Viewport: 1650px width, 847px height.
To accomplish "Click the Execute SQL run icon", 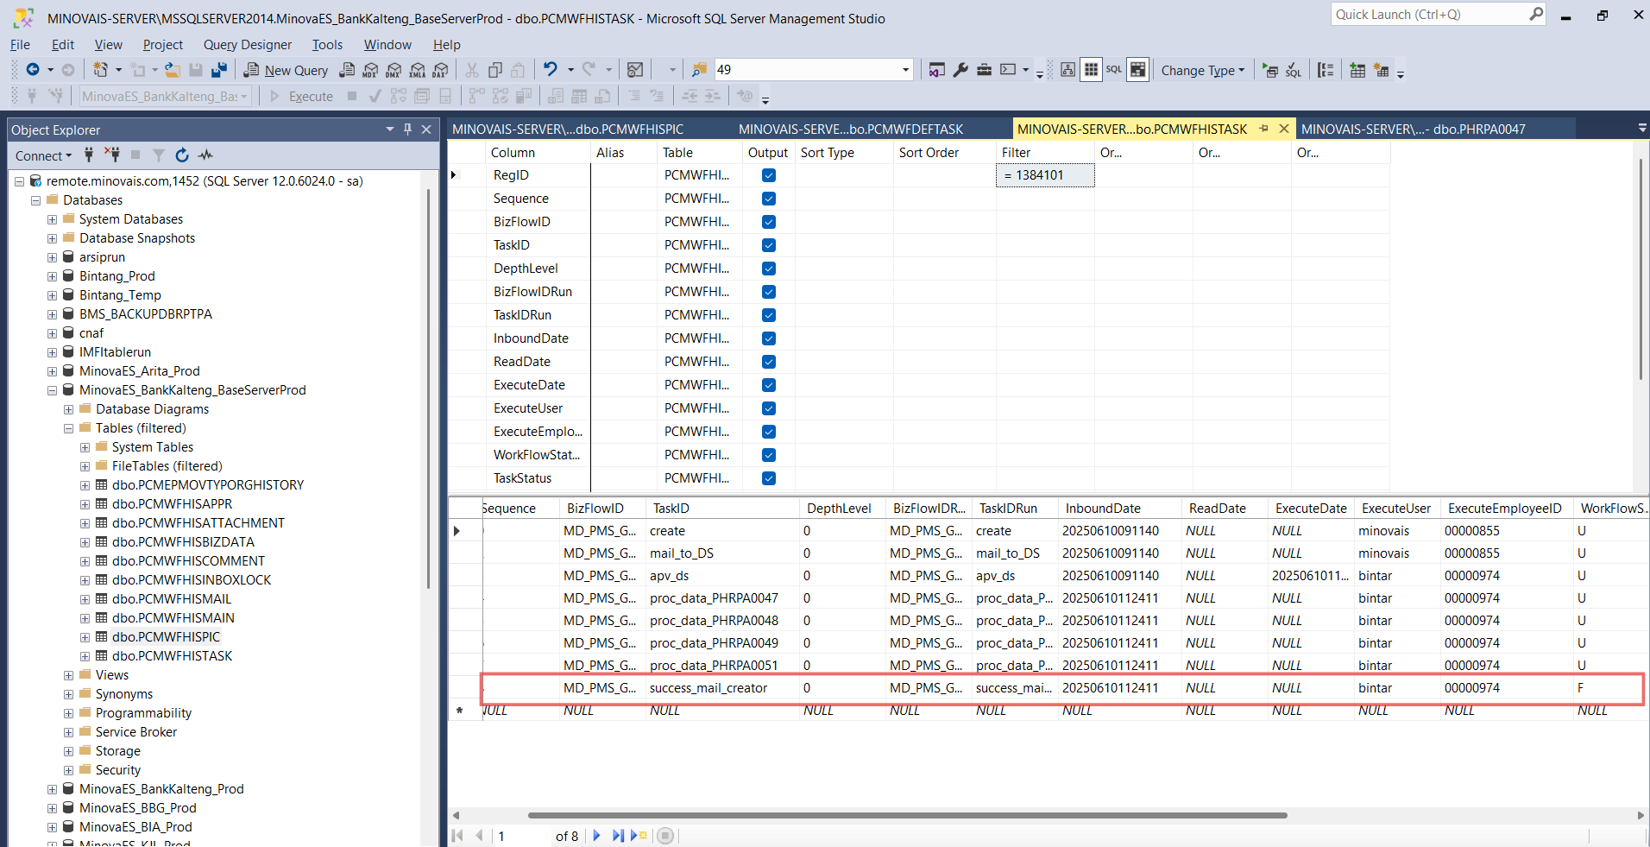I will click(1270, 70).
